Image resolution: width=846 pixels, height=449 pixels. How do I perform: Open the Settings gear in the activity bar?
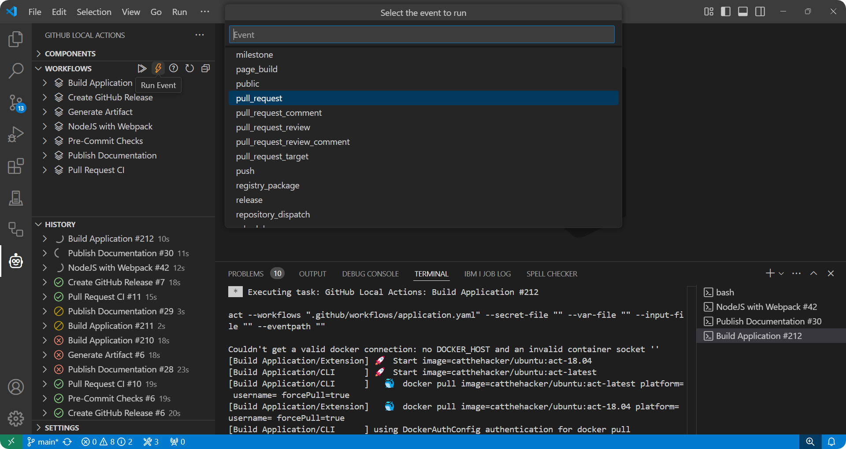(x=16, y=418)
